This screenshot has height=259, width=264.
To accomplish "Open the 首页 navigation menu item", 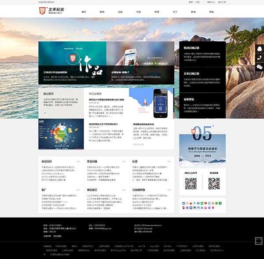I will [x=84, y=12].
